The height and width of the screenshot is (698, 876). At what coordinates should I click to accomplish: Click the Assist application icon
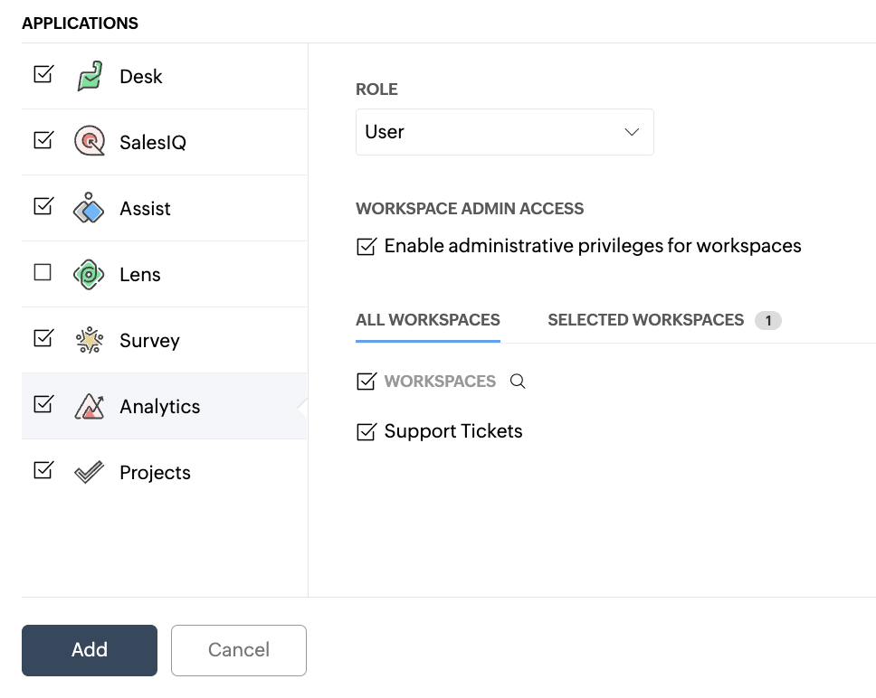89,208
